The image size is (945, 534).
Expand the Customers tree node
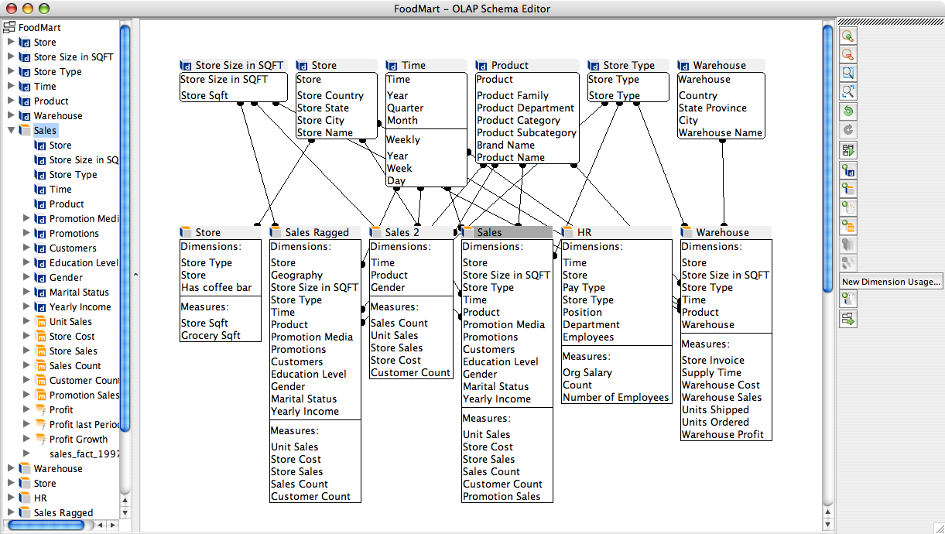point(26,248)
